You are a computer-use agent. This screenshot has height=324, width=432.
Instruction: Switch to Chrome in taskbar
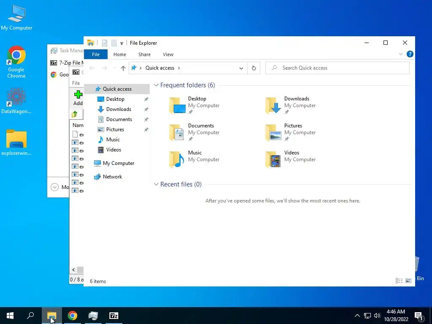pyautogui.click(x=73, y=316)
